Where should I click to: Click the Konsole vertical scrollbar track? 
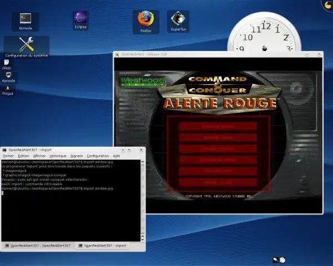(x=143, y=199)
